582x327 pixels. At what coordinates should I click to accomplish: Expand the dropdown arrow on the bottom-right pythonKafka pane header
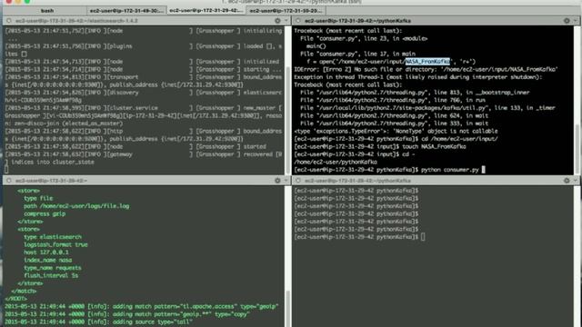pos(575,181)
